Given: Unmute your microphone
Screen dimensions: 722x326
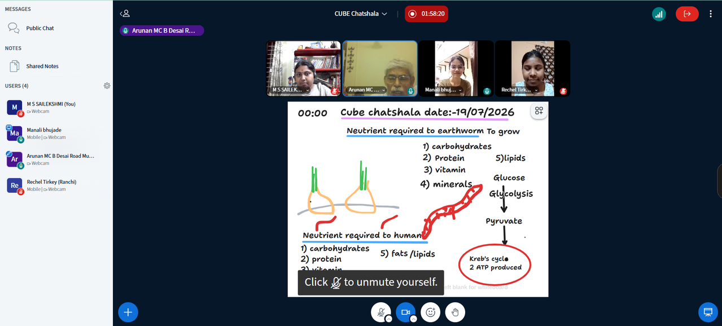Looking at the screenshot, I should (x=381, y=312).
